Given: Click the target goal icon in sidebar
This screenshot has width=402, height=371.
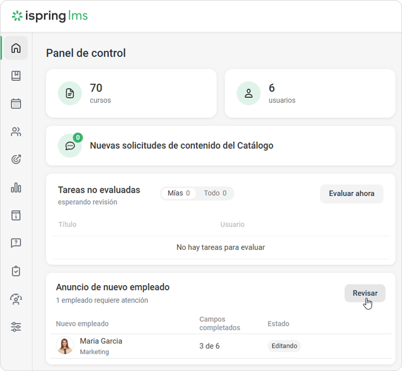Looking at the screenshot, I should (16, 160).
